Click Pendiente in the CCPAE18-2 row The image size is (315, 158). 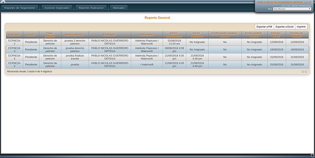31,42
